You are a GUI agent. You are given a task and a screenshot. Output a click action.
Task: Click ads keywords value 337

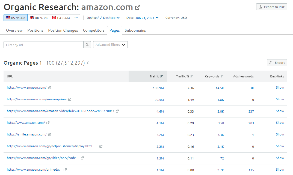coord(251,111)
